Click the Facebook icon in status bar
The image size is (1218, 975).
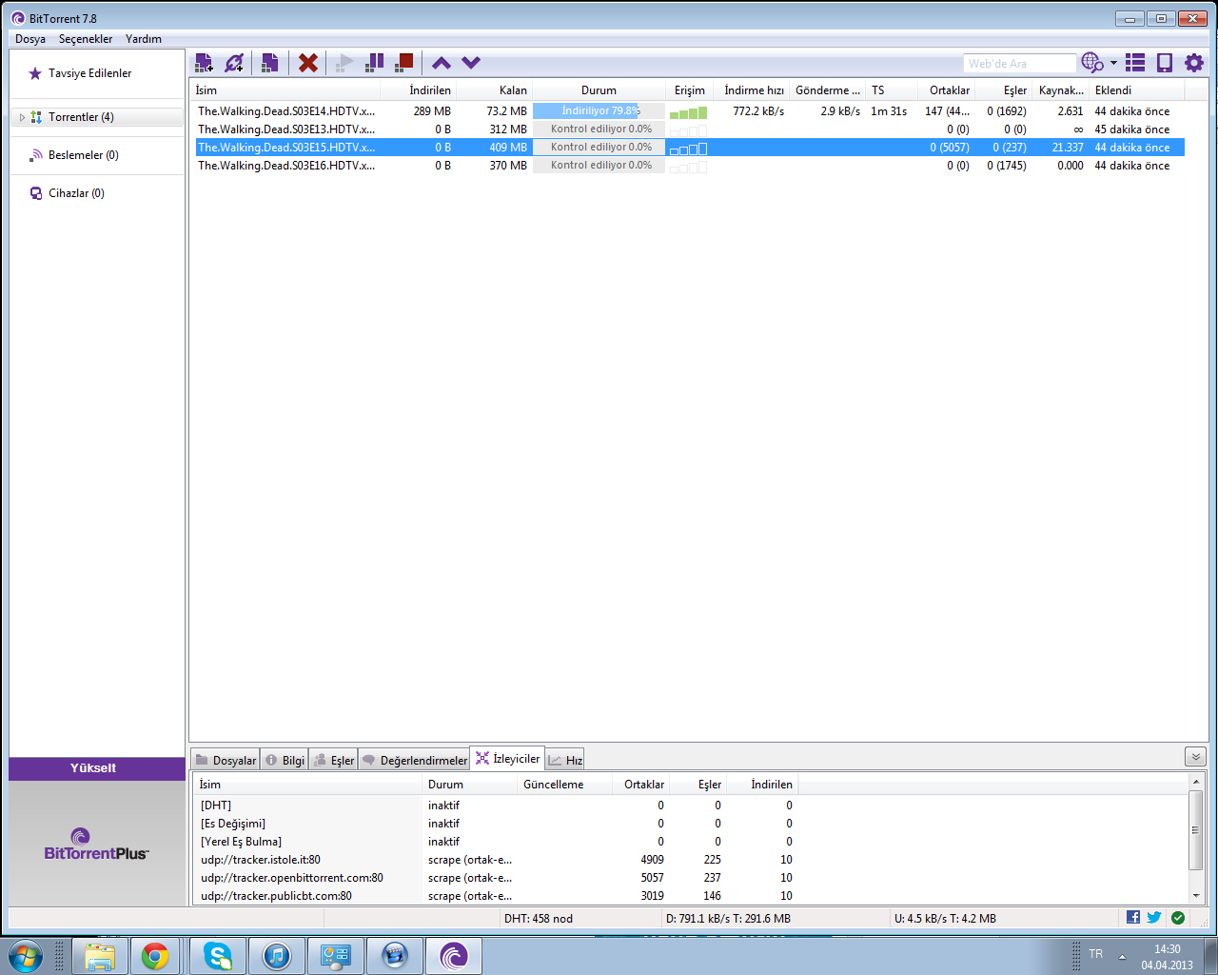click(x=1132, y=917)
